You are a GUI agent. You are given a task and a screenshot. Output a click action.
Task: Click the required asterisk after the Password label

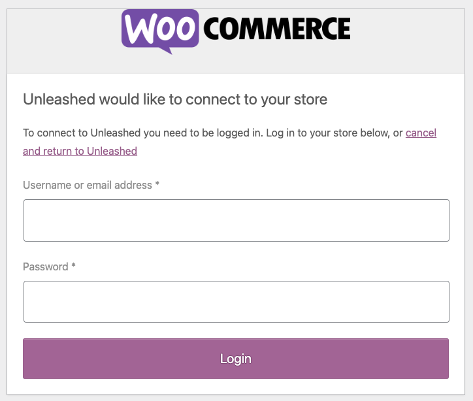pos(73,265)
